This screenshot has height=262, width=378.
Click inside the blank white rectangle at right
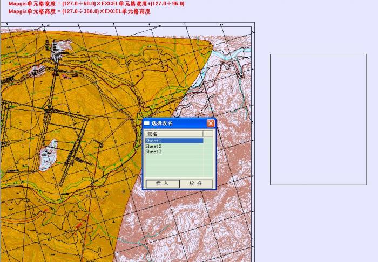(x=318, y=119)
